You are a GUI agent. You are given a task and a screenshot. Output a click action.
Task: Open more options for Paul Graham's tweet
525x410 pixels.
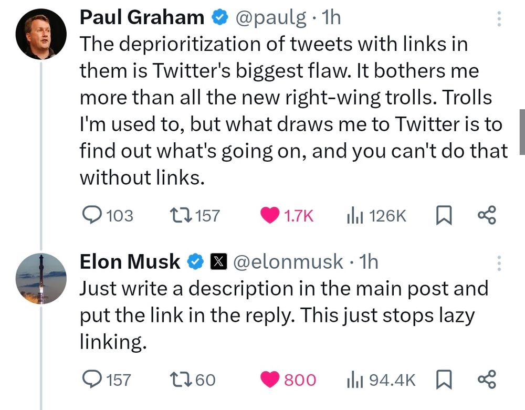[x=499, y=19]
